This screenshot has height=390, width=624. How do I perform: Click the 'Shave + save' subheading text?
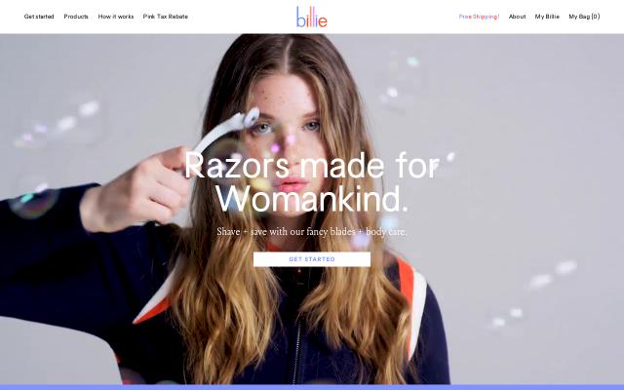(x=312, y=232)
